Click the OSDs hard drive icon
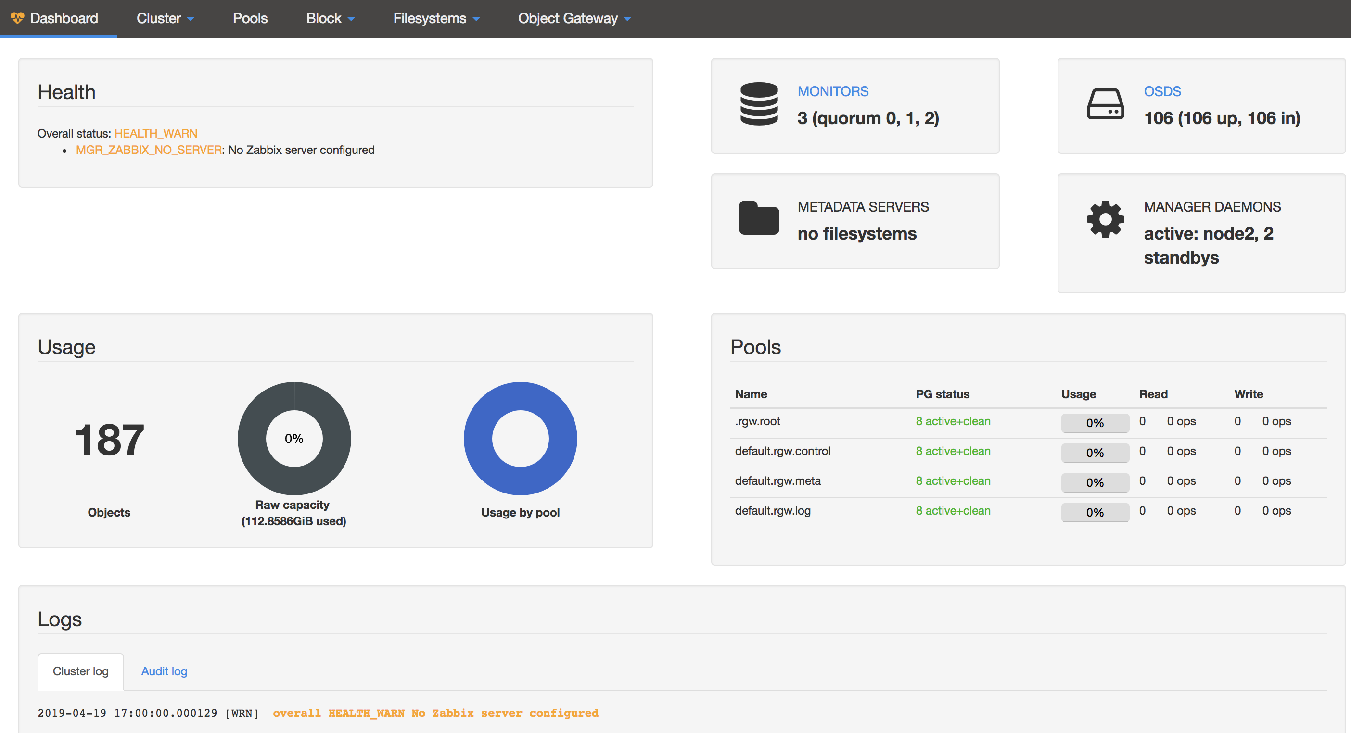This screenshot has height=733, width=1351. pyautogui.click(x=1103, y=106)
